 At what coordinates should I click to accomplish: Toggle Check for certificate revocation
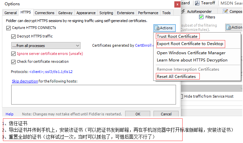click(13, 62)
